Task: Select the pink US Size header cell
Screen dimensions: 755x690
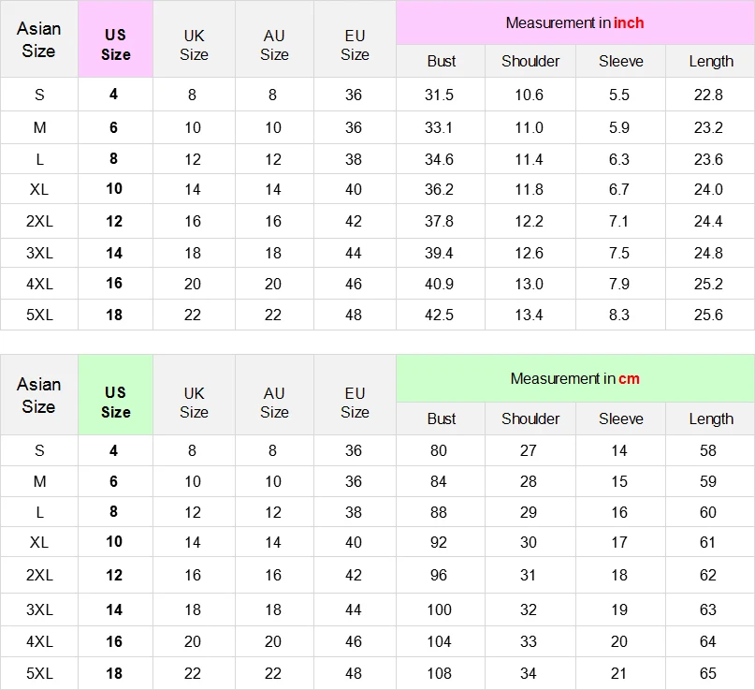Action: pos(116,39)
